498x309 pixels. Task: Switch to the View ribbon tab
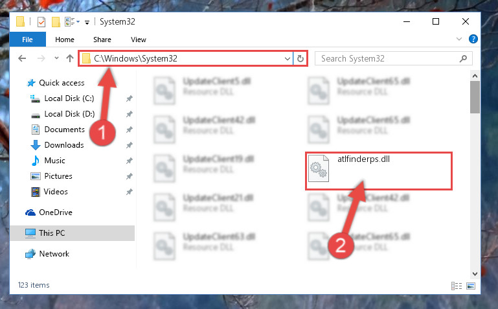(x=139, y=40)
